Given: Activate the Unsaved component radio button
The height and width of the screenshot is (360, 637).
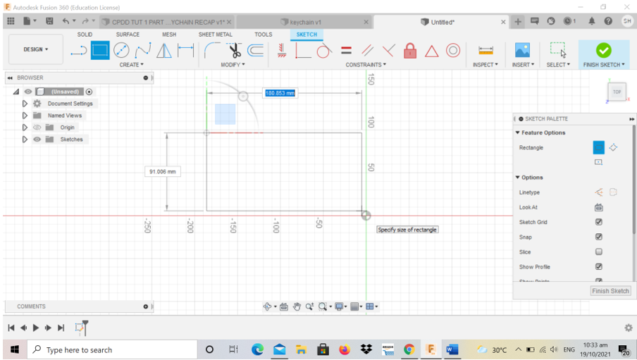Looking at the screenshot, I should tap(89, 92).
